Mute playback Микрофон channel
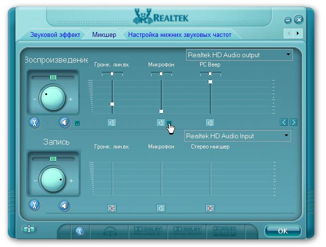The width and height of the screenshot is (326, 247). [161, 123]
